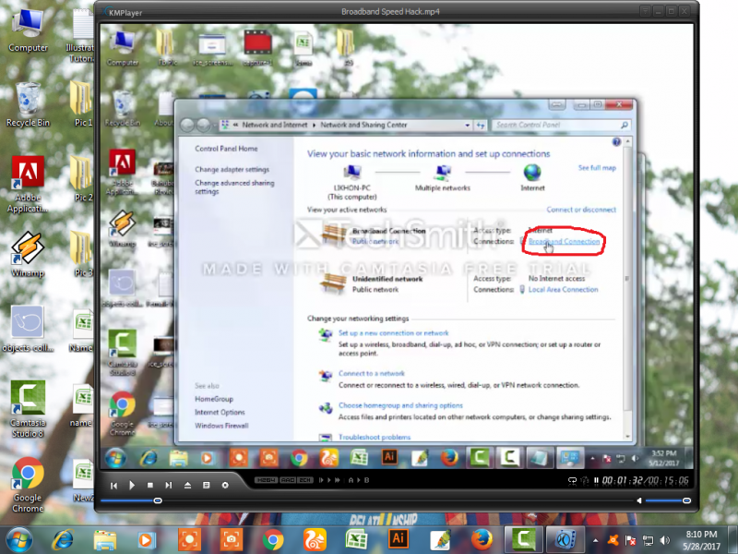Viewport: 738px width, 554px height.
Task: Select the Pic 3 folder on desktop
Action: (x=82, y=254)
